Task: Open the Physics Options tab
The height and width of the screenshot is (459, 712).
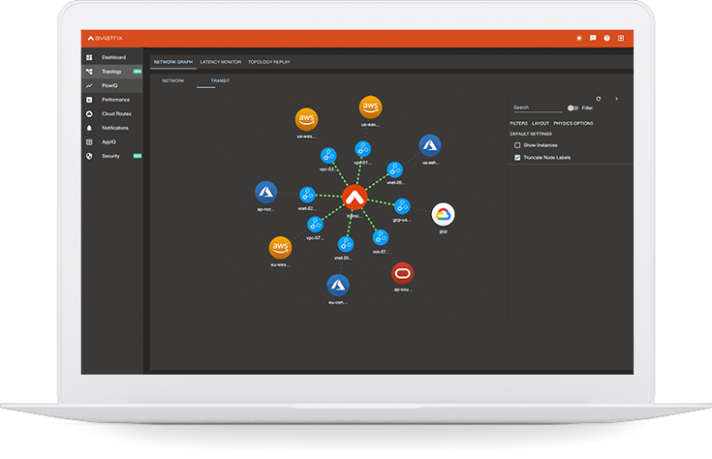Action: click(x=573, y=123)
